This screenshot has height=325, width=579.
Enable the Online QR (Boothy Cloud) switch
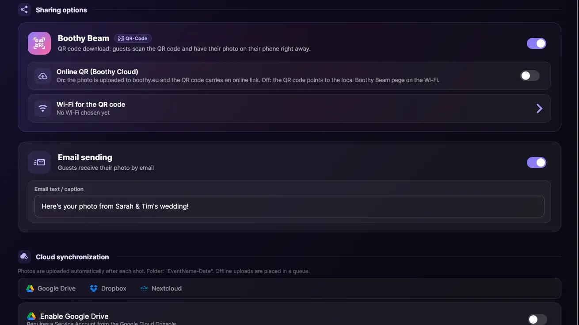pyautogui.click(x=529, y=76)
